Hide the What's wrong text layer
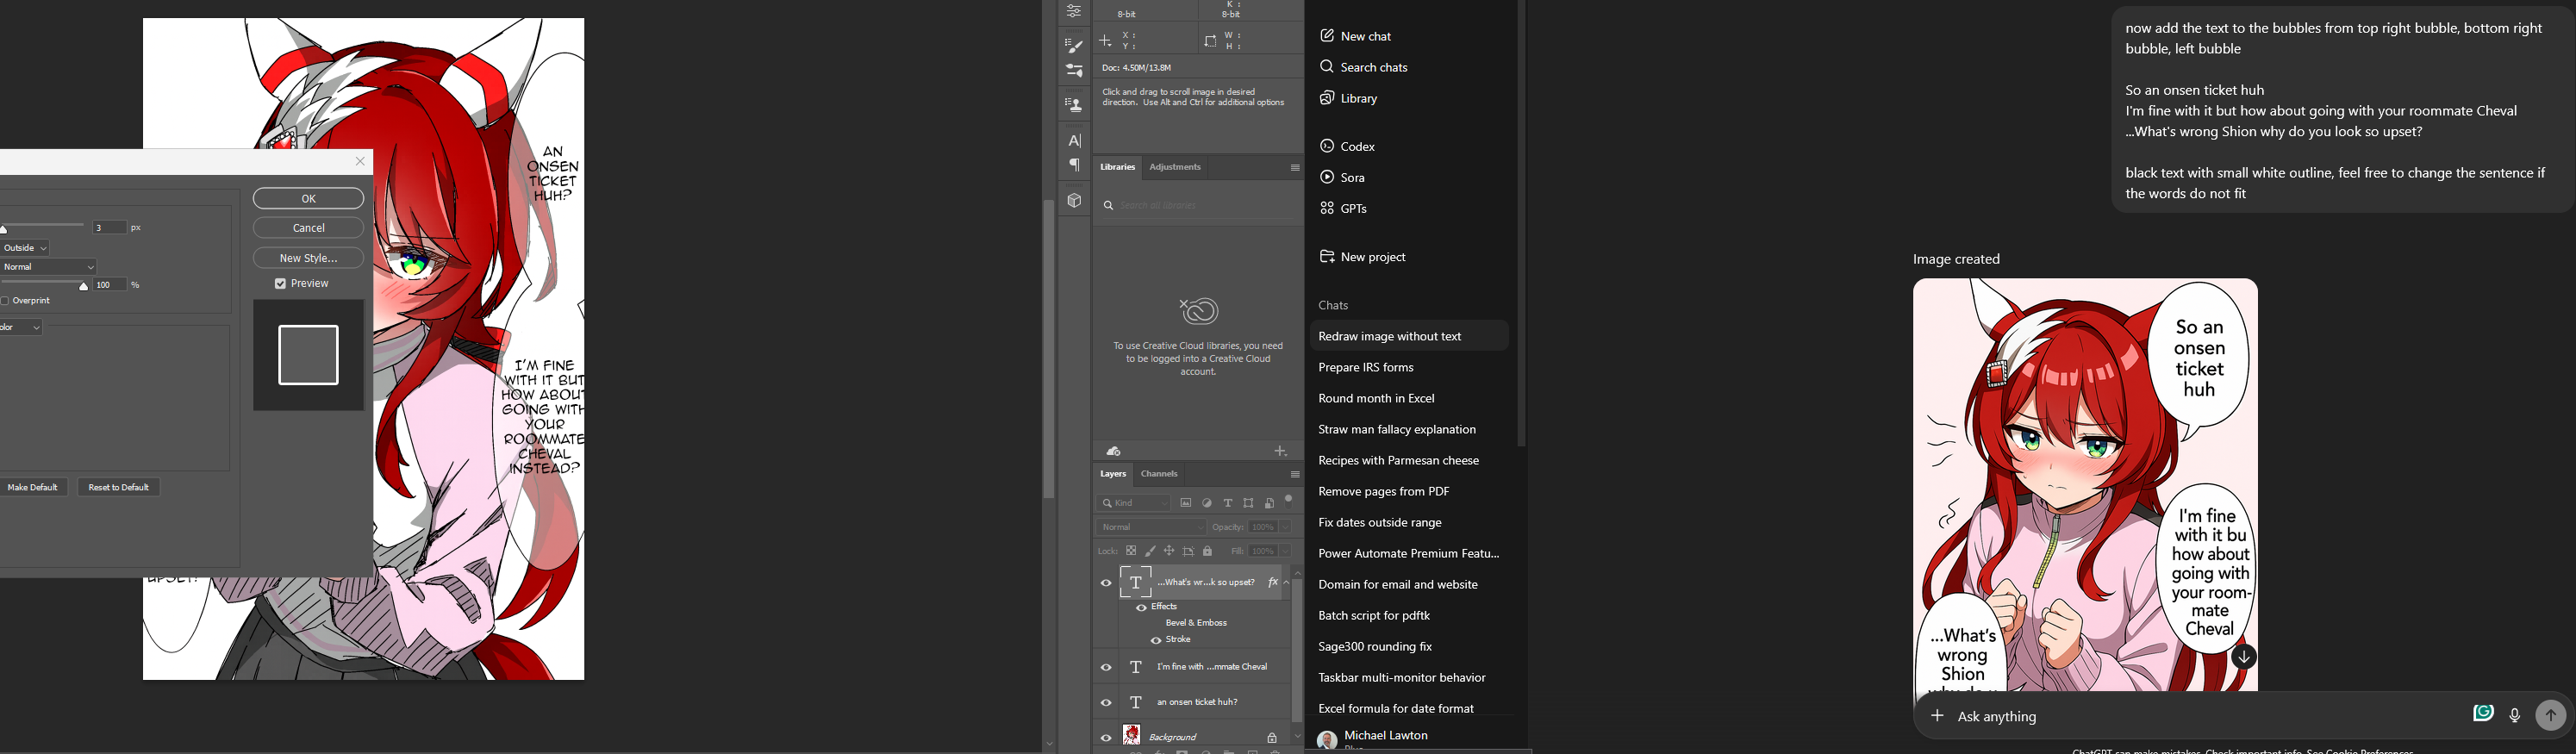The image size is (2576, 754). (x=1106, y=583)
